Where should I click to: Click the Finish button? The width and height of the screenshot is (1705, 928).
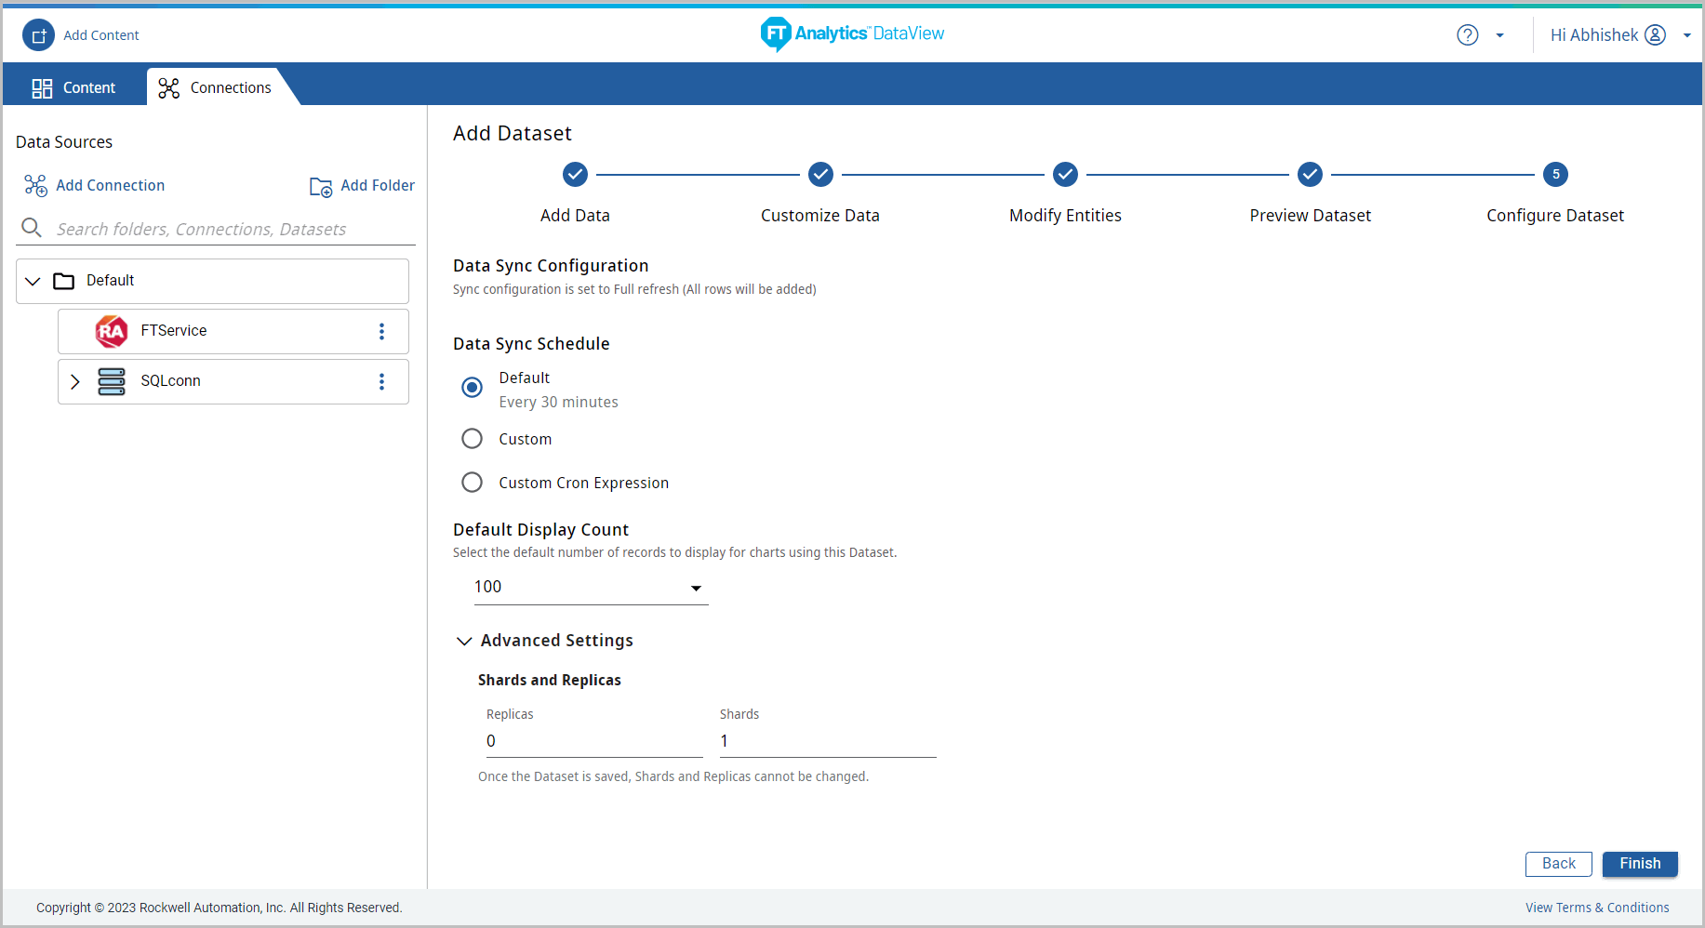pos(1639,864)
